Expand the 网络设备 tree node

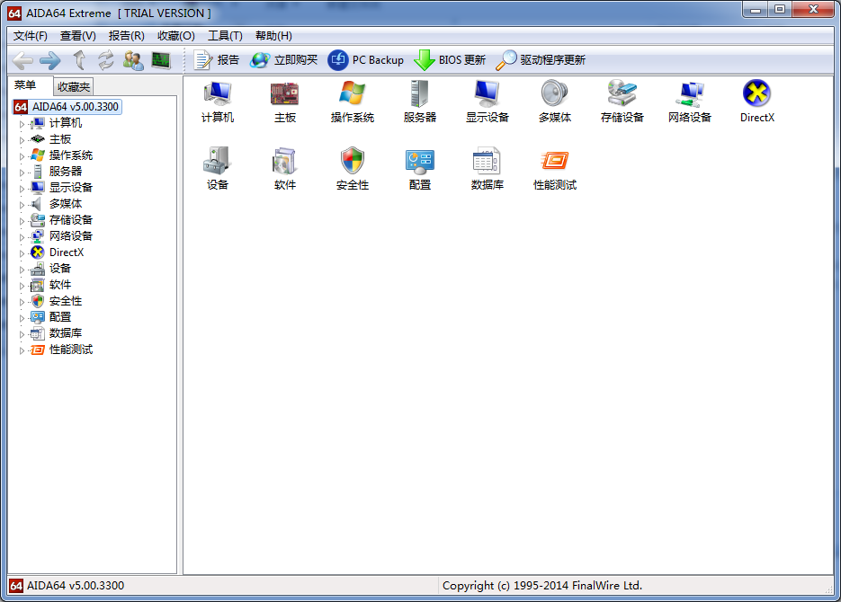[x=22, y=236]
